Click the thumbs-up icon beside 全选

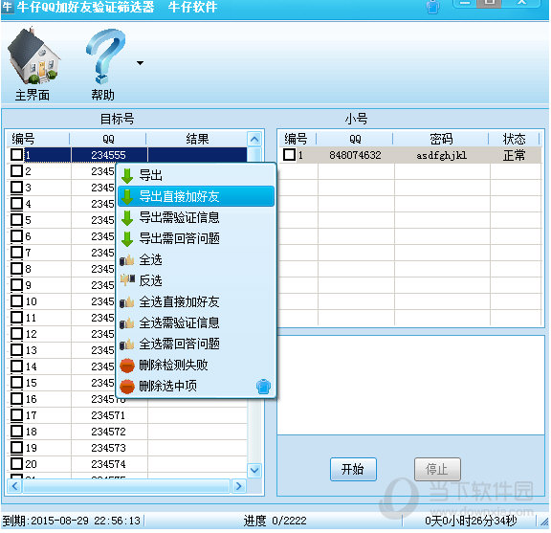(127, 260)
